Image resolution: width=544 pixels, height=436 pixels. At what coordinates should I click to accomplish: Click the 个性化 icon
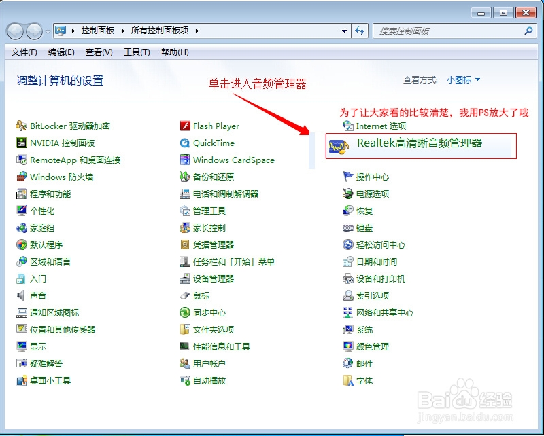22,211
